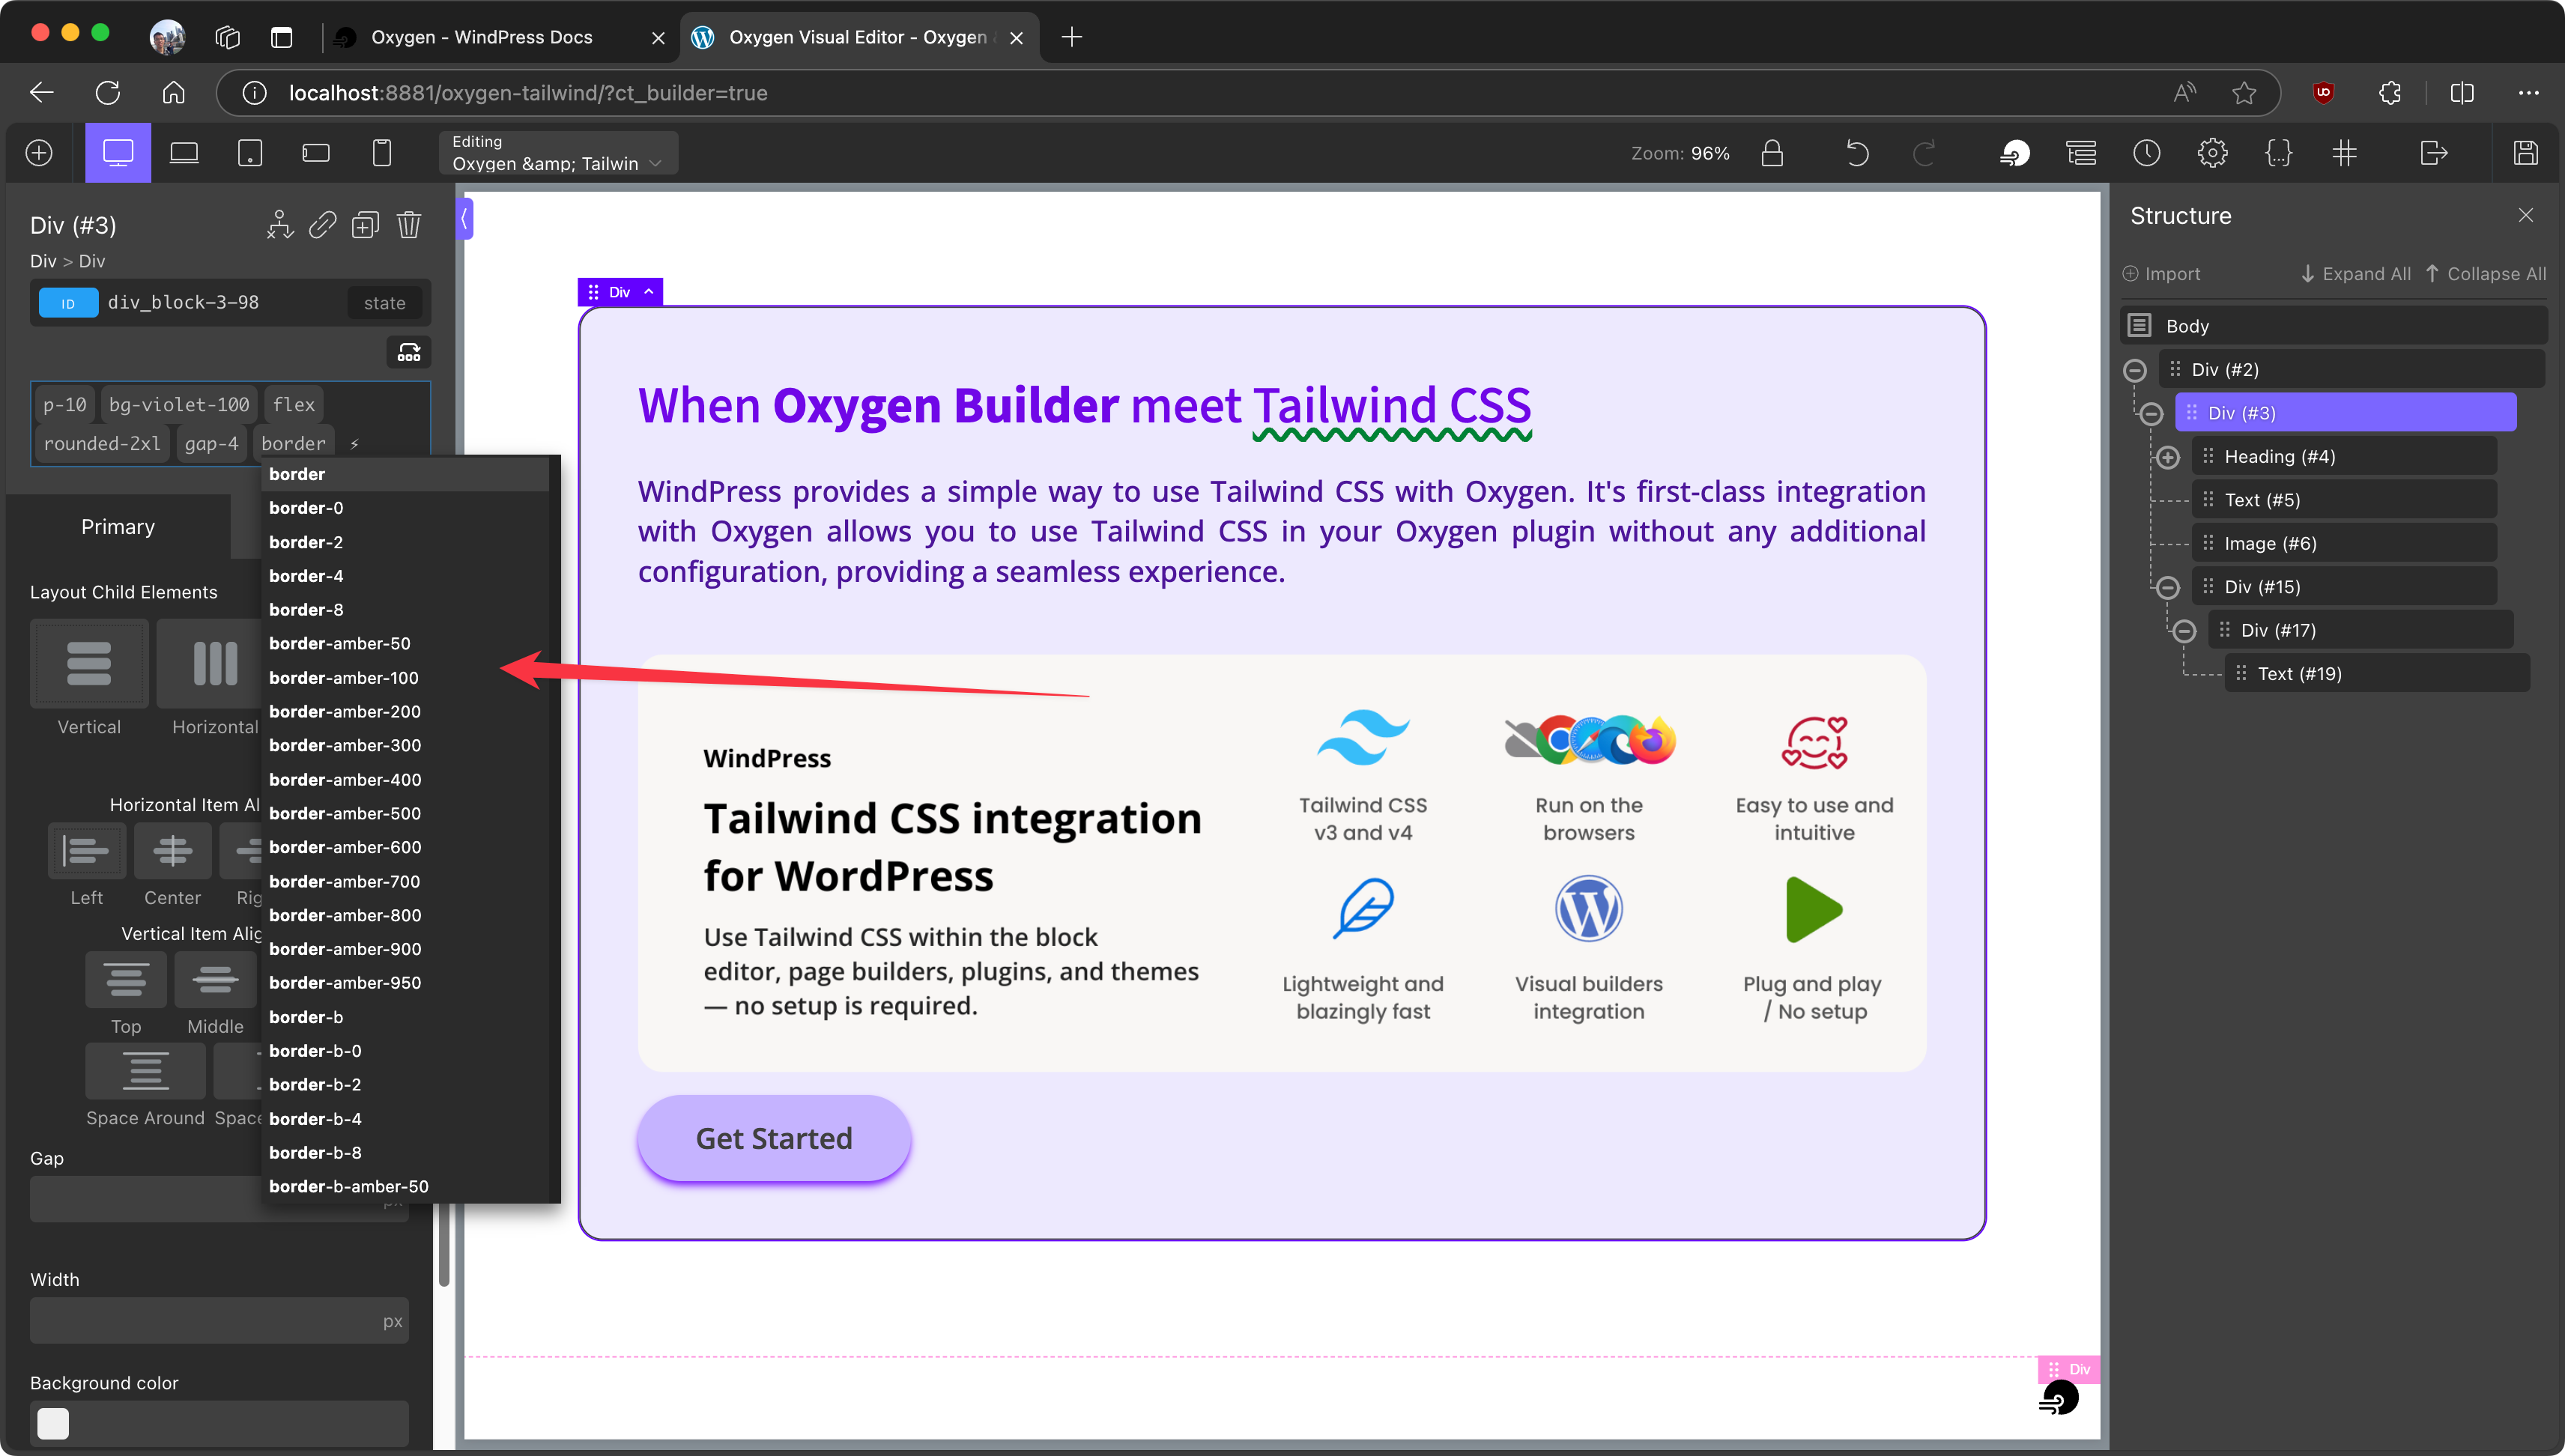The image size is (2565, 1456).
Task: Switch to Oxygen - WindPress Docs tab
Action: (481, 37)
